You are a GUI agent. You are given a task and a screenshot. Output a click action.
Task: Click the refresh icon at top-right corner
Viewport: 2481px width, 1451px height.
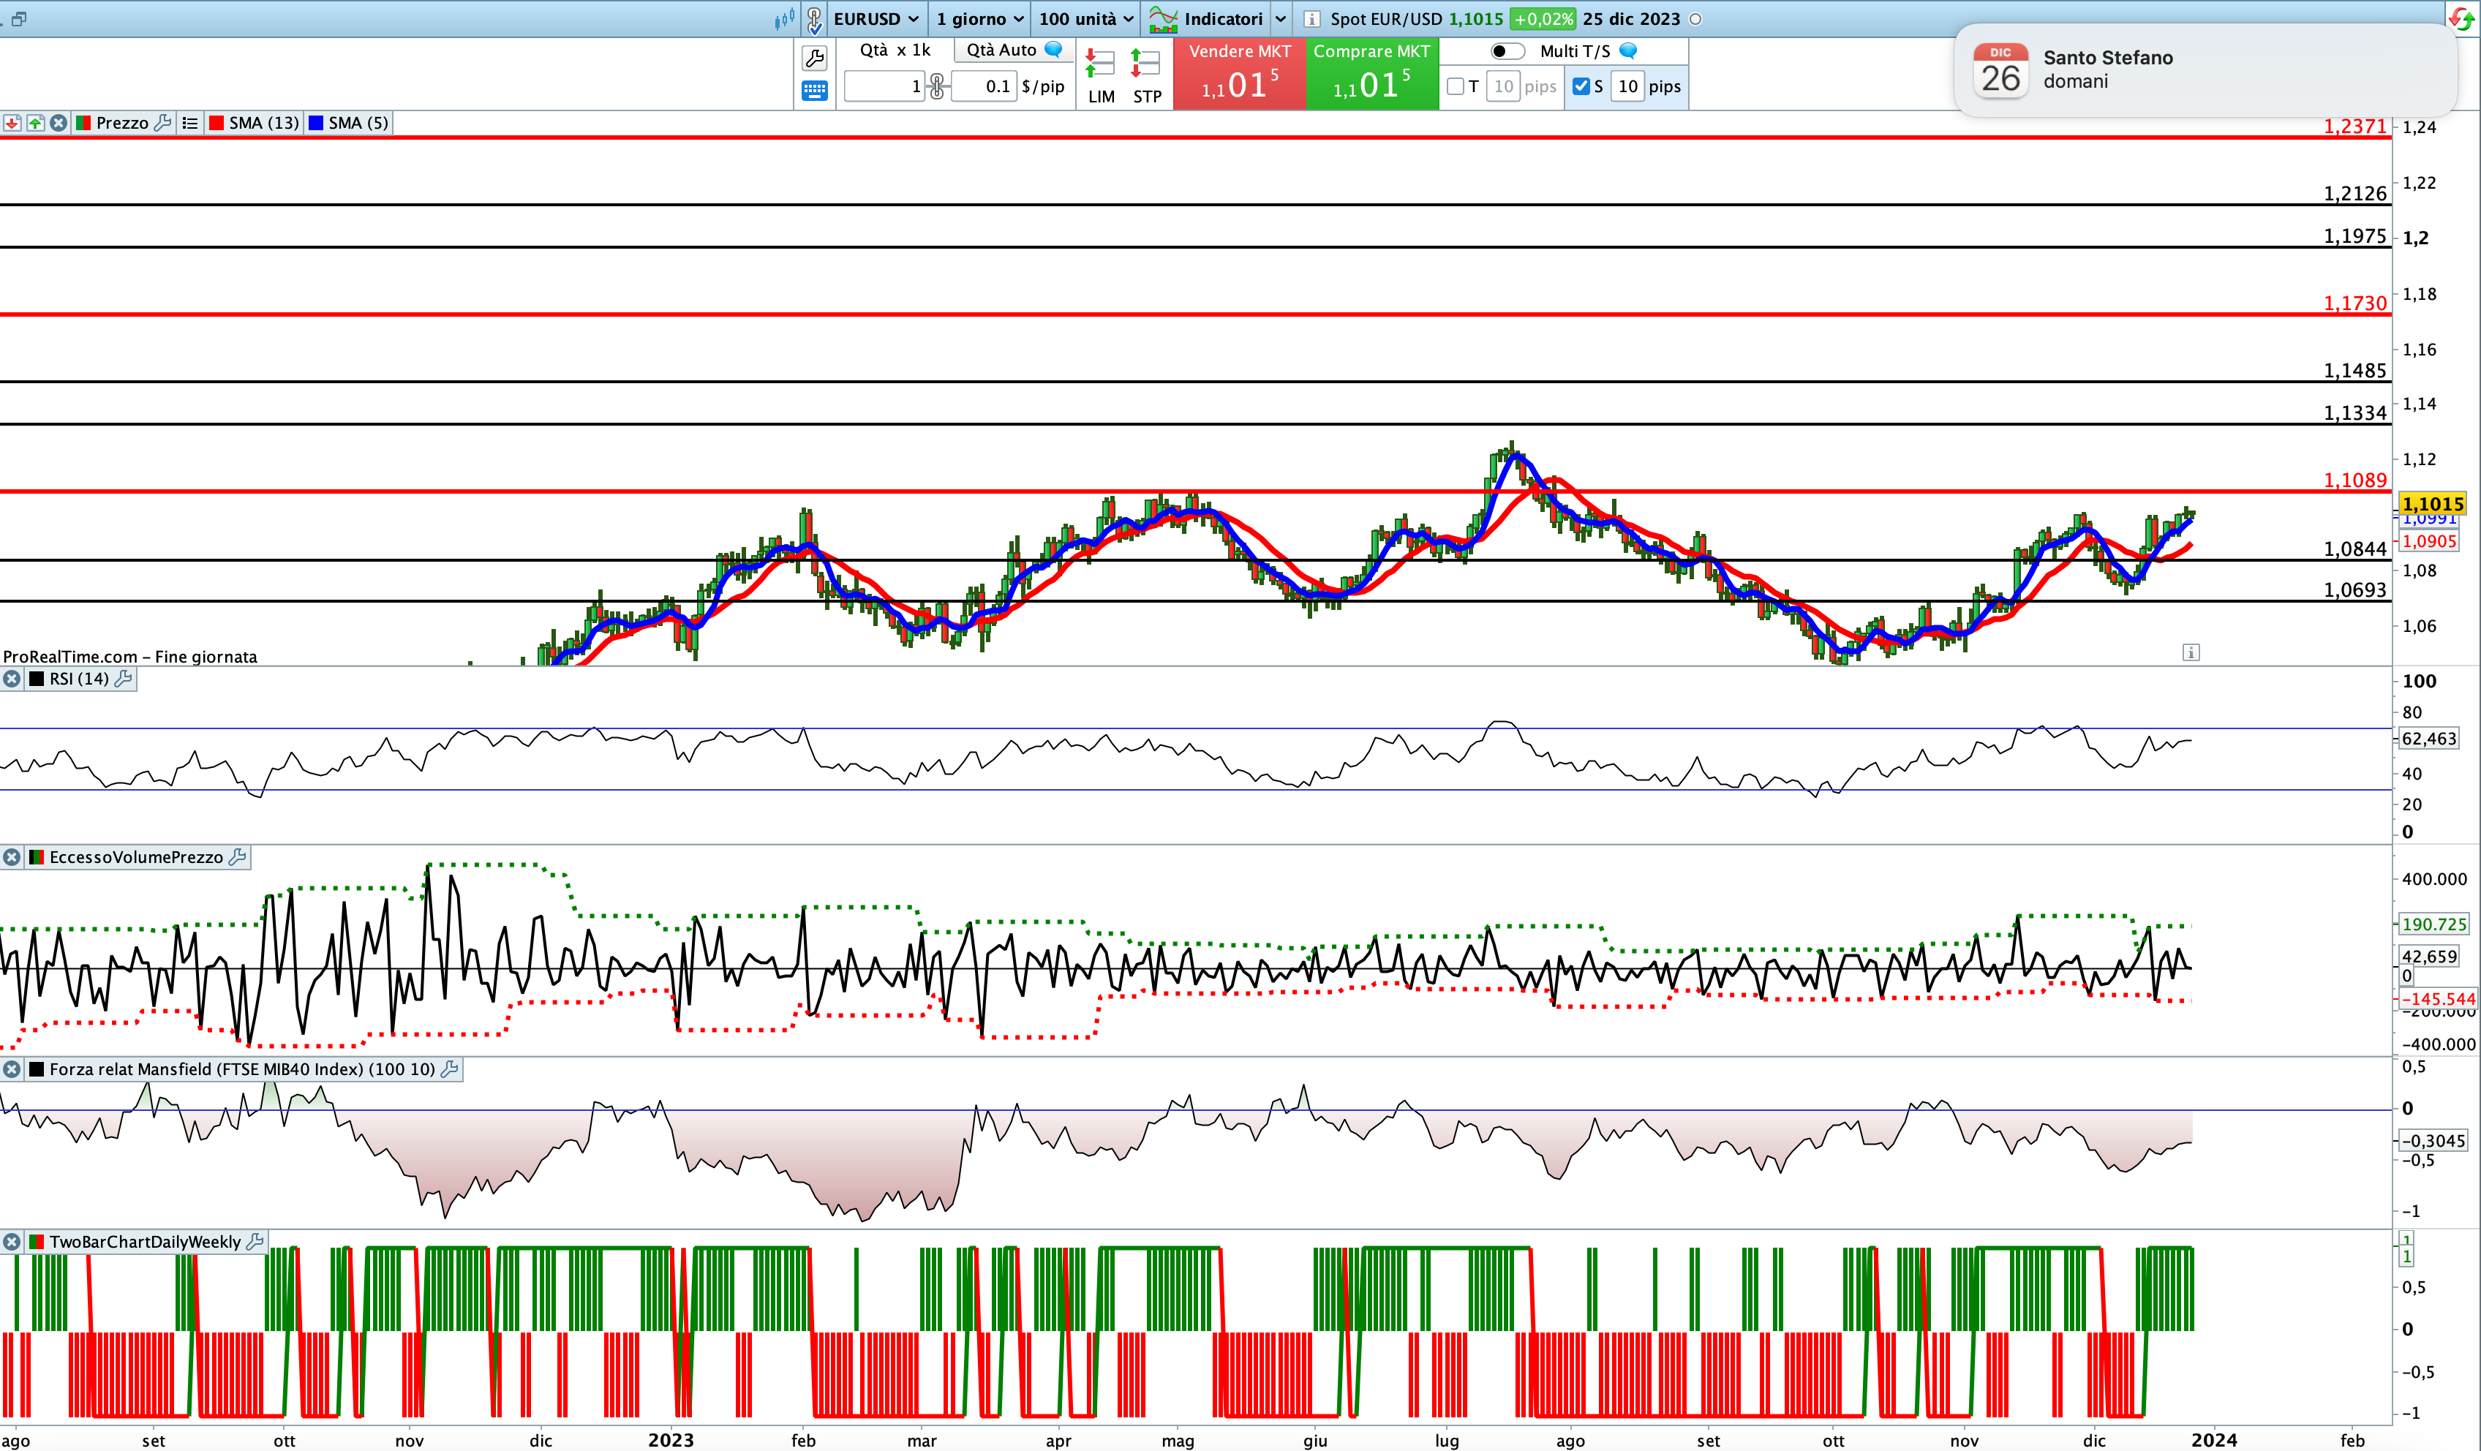point(2461,19)
